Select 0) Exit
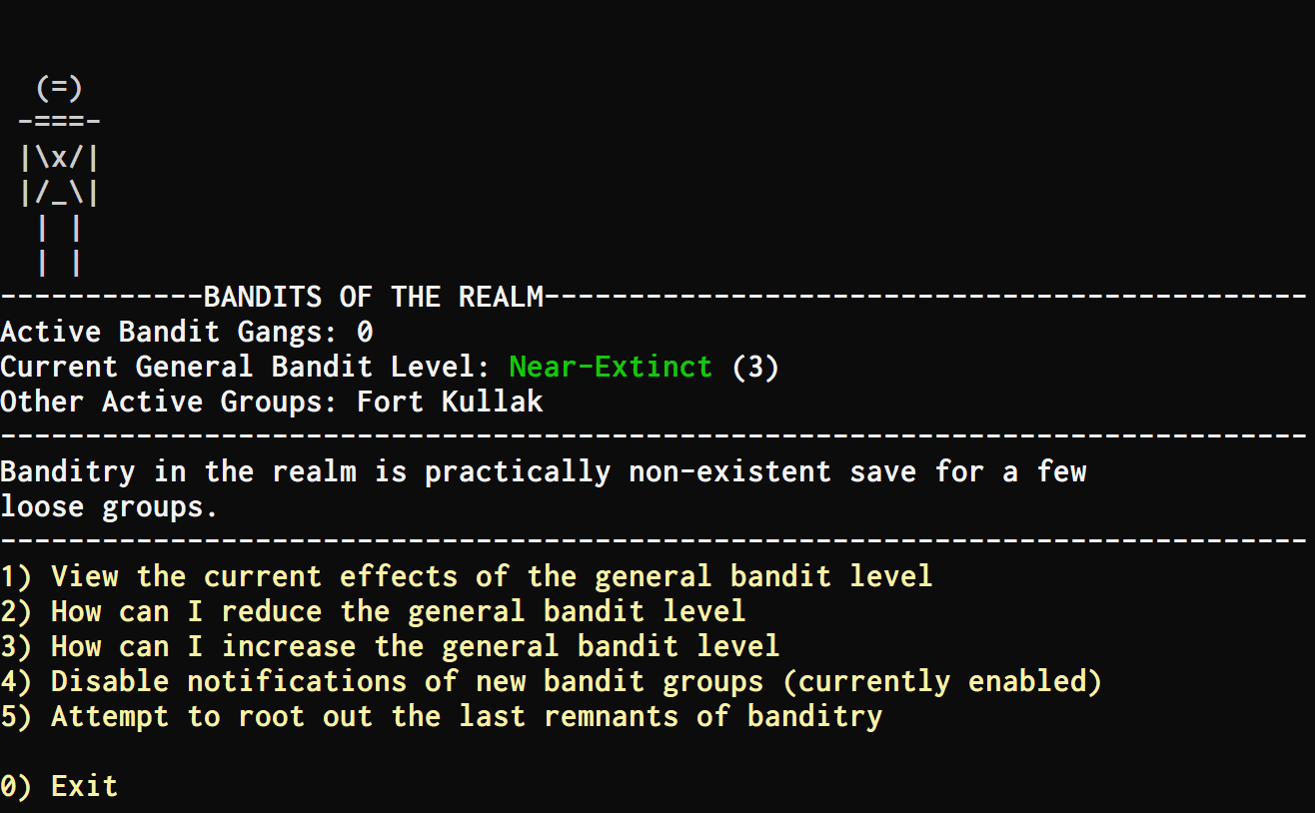 [x=59, y=786]
